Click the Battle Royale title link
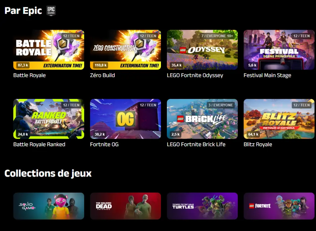 point(30,75)
